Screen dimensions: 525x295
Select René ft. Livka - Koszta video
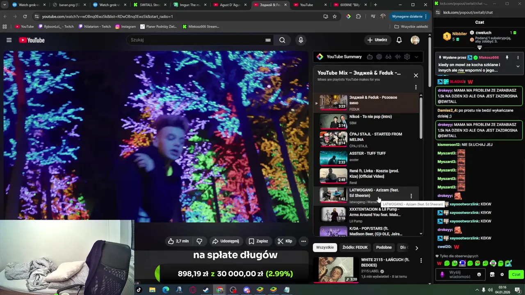pyautogui.click(x=367, y=176)
